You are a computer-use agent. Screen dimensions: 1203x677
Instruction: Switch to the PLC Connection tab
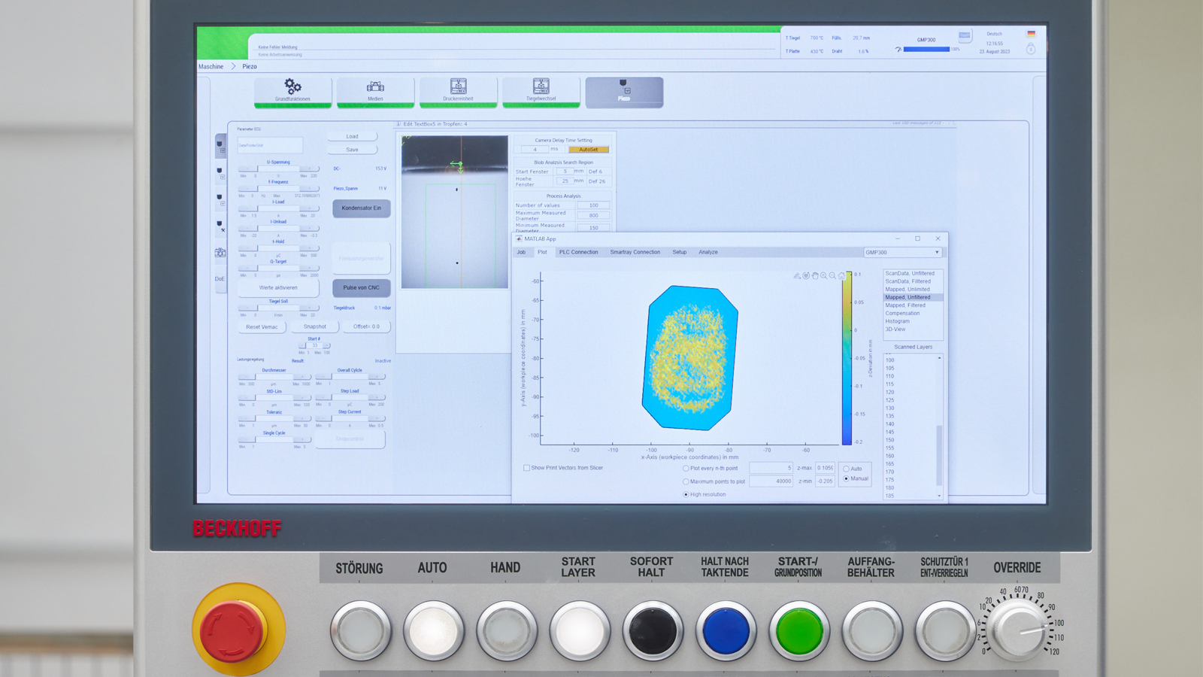coord(578,252)
